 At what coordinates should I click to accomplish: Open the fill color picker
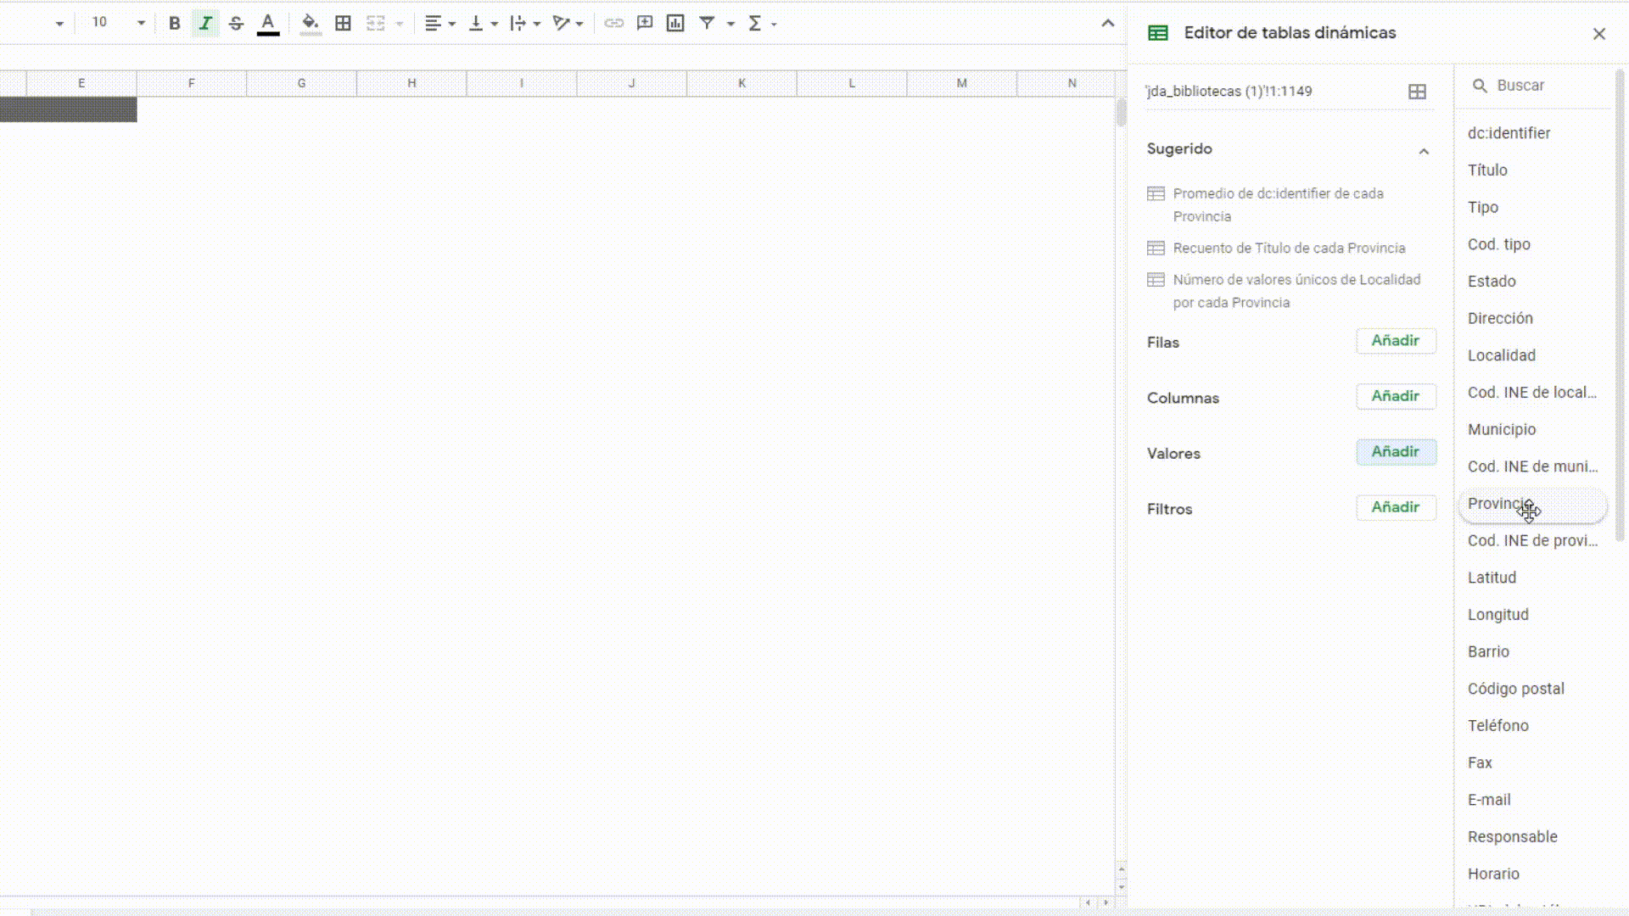311,24
